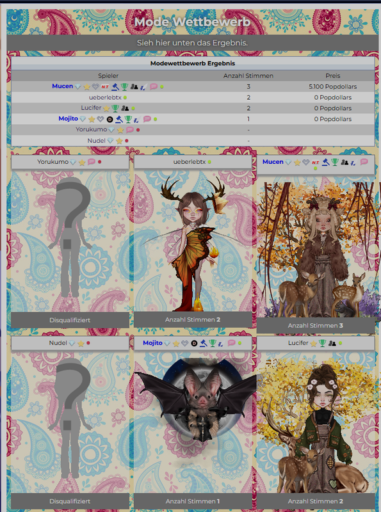
Task: Click the diamond icon beside Nudel in results table
Action: [110, 141]
